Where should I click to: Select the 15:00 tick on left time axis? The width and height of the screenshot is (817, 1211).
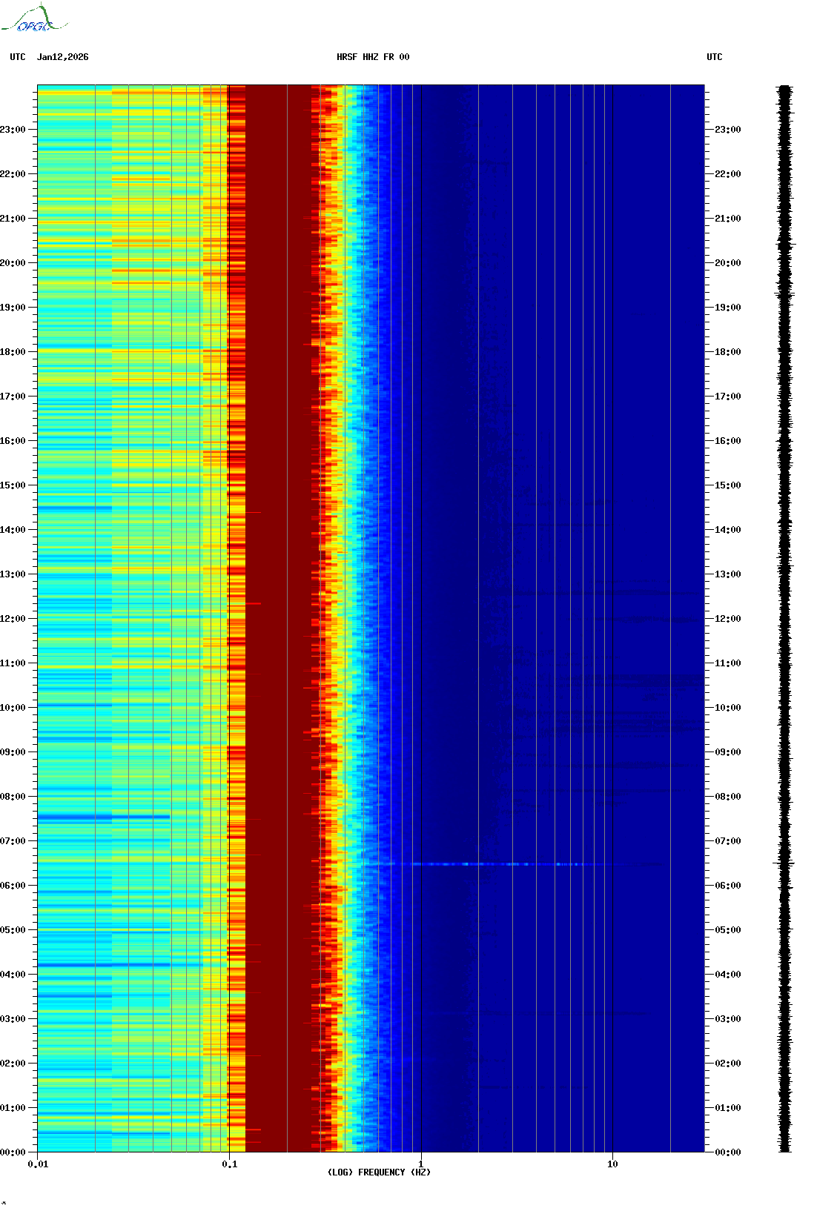pyautogui.click(x=13, y=485)
